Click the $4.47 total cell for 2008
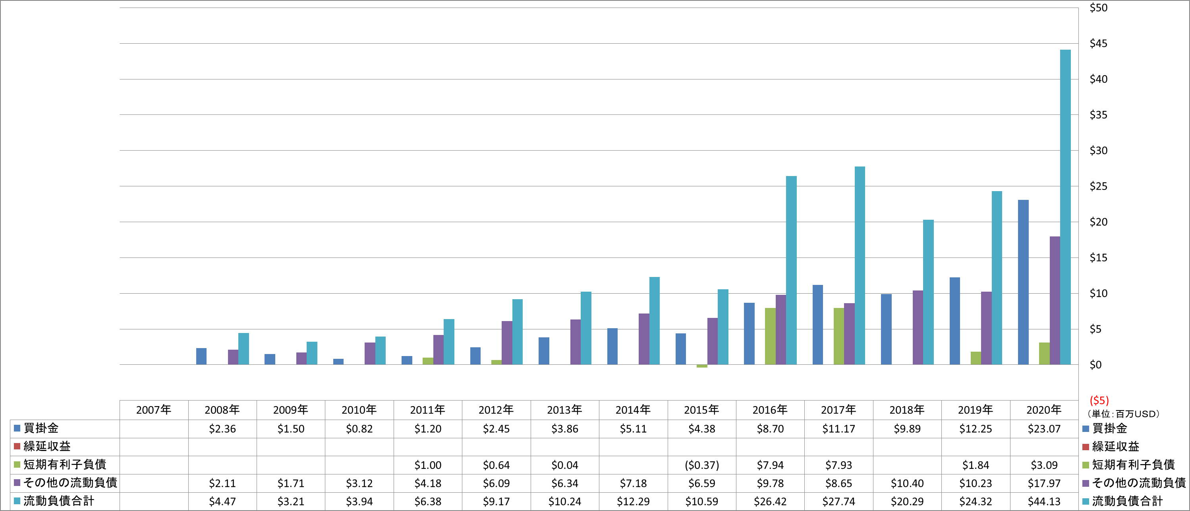Screen dimensions: 1190x511 click(x=222, y=501)
